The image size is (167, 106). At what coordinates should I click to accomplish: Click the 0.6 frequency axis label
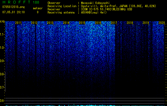pyautogui.click(x=2, y=101)
